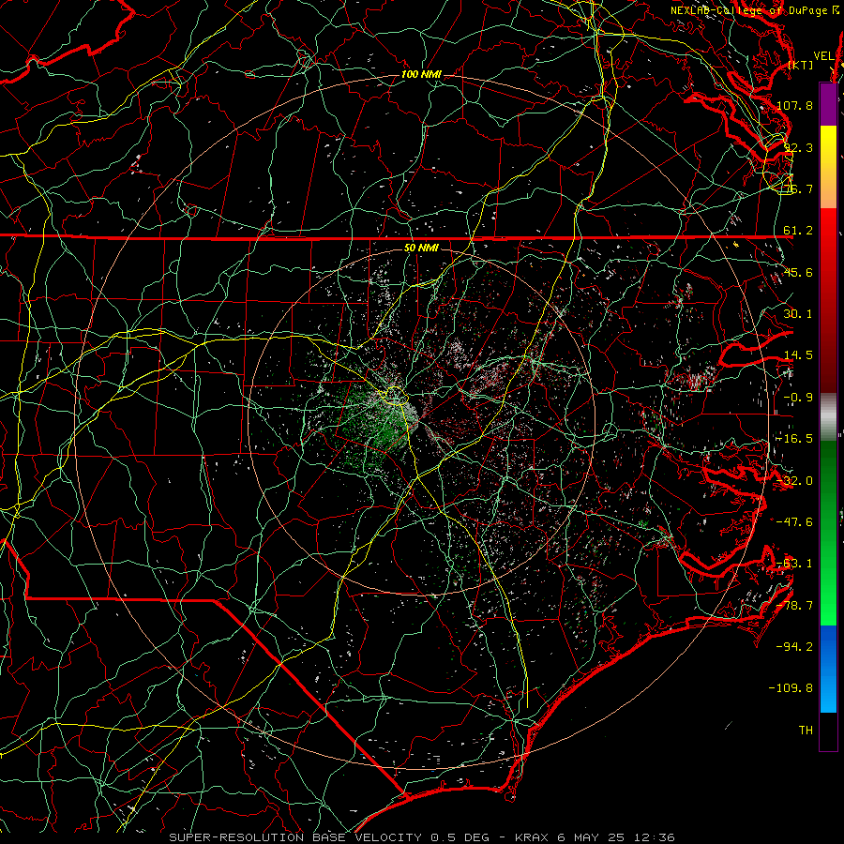Click the 76.7 legend value
844x844 pixels.
[798, 188]
